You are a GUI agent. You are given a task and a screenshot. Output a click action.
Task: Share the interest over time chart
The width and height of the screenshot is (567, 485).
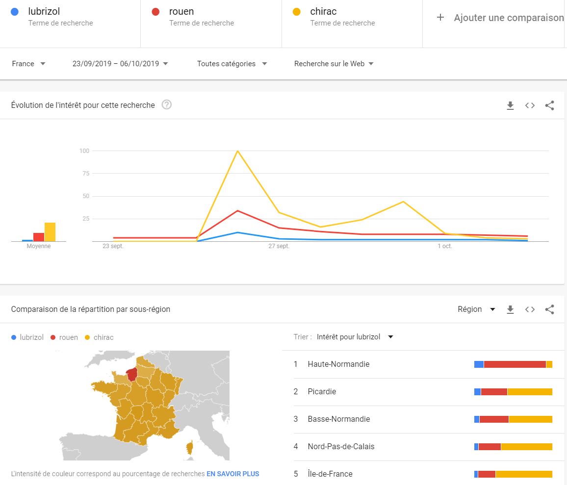tap(549, 105)
